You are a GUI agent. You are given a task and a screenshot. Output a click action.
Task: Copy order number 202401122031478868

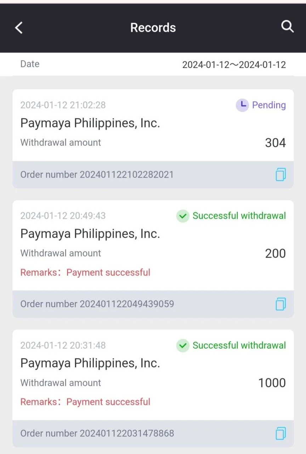(280, 433)
